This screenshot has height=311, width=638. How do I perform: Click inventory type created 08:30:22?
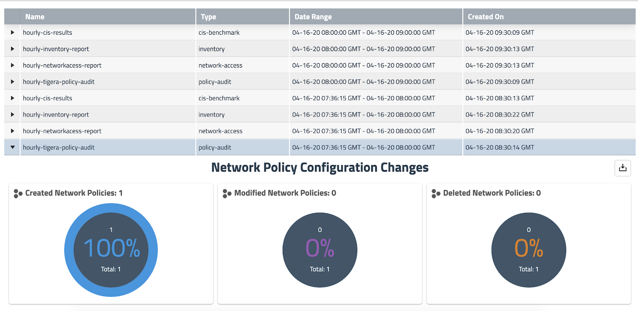[x=211, y=114]
